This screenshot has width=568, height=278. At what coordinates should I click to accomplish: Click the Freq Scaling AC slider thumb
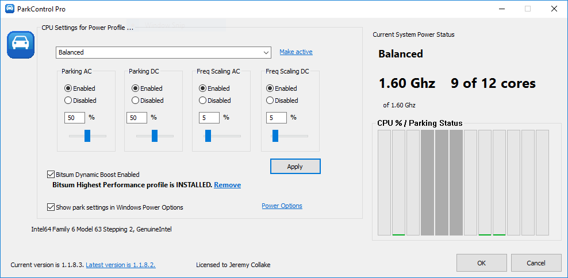pos(208,136)
